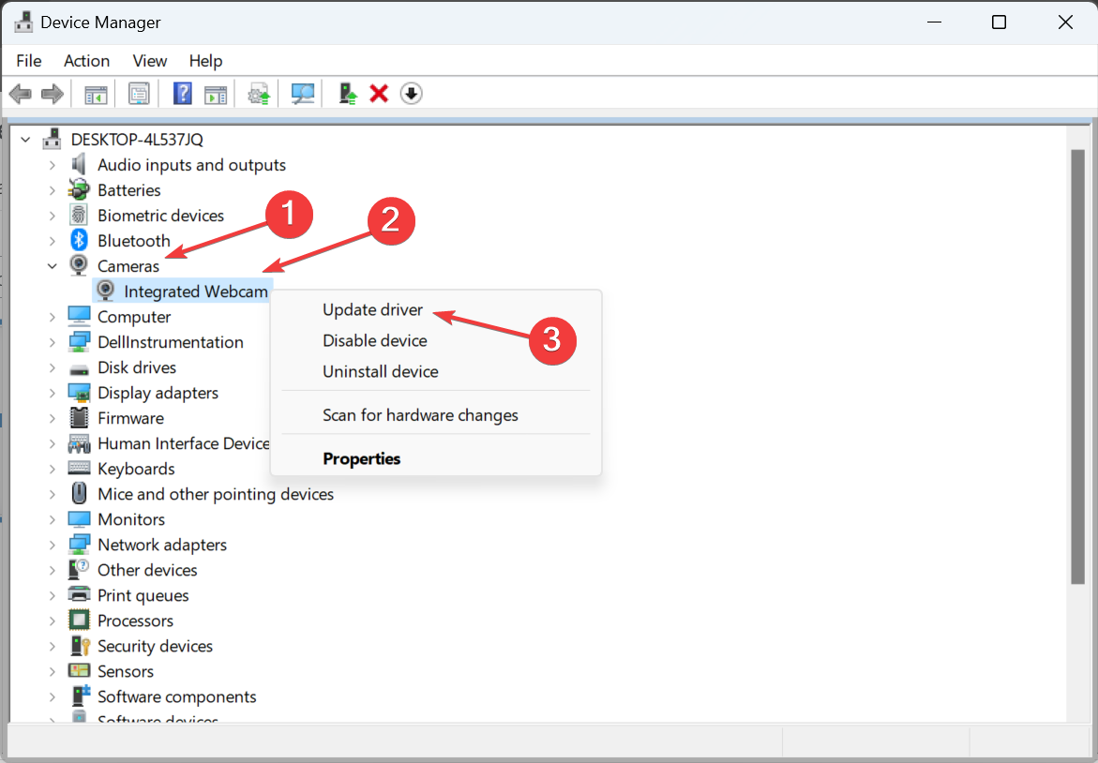Expand the Computer category

[52, 317]
